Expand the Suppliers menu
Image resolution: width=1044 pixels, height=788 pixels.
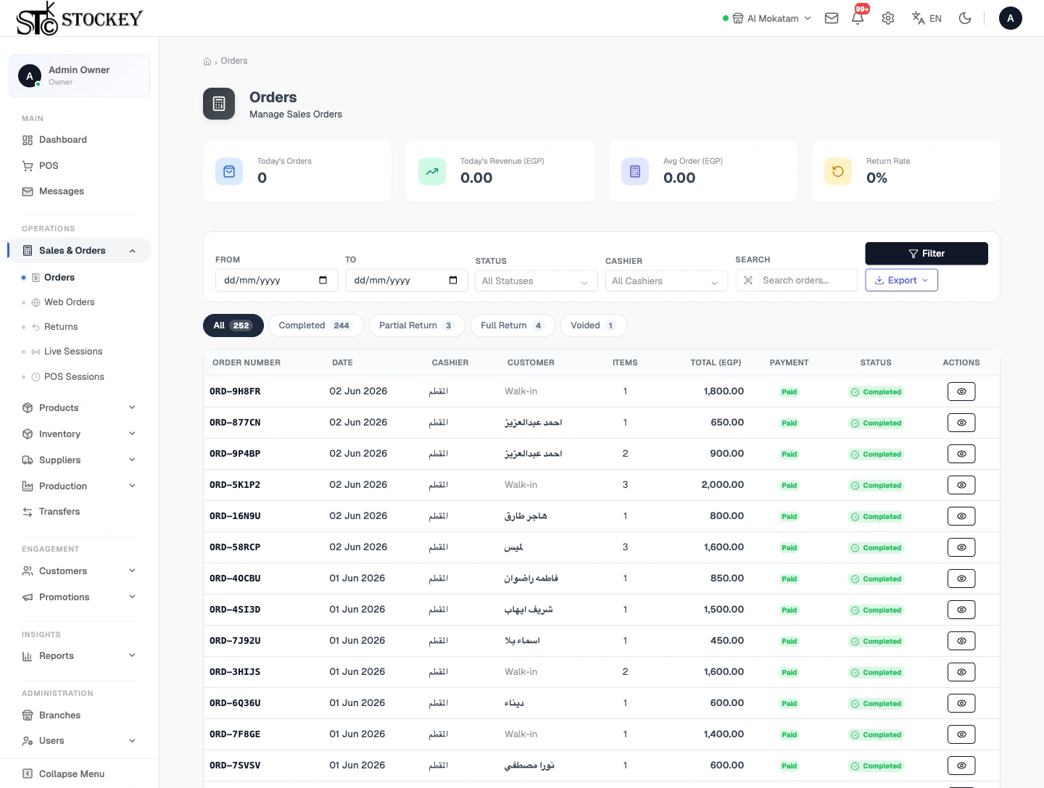tap(80, 460)
